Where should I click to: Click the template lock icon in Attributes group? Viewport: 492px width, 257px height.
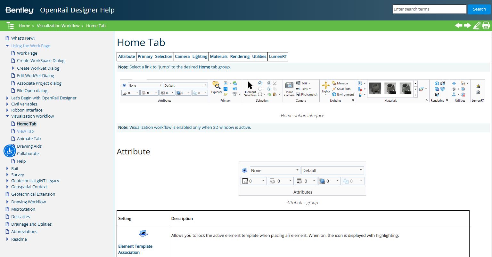244,170
